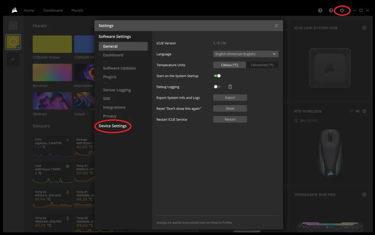Viewport: 375px width, 235px height.
Task: Expand the sidebar with chevron arrow
Action: click(13, 26)
